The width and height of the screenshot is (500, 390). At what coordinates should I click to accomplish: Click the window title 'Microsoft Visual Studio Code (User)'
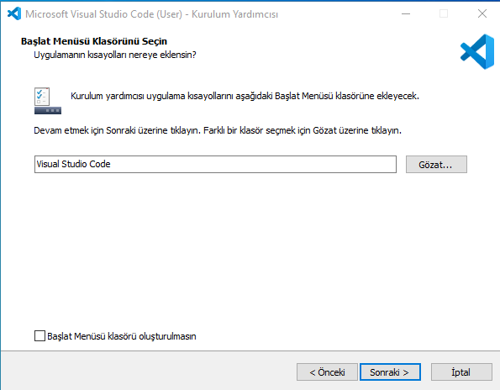pyautogui.click(x=103, y=14)
